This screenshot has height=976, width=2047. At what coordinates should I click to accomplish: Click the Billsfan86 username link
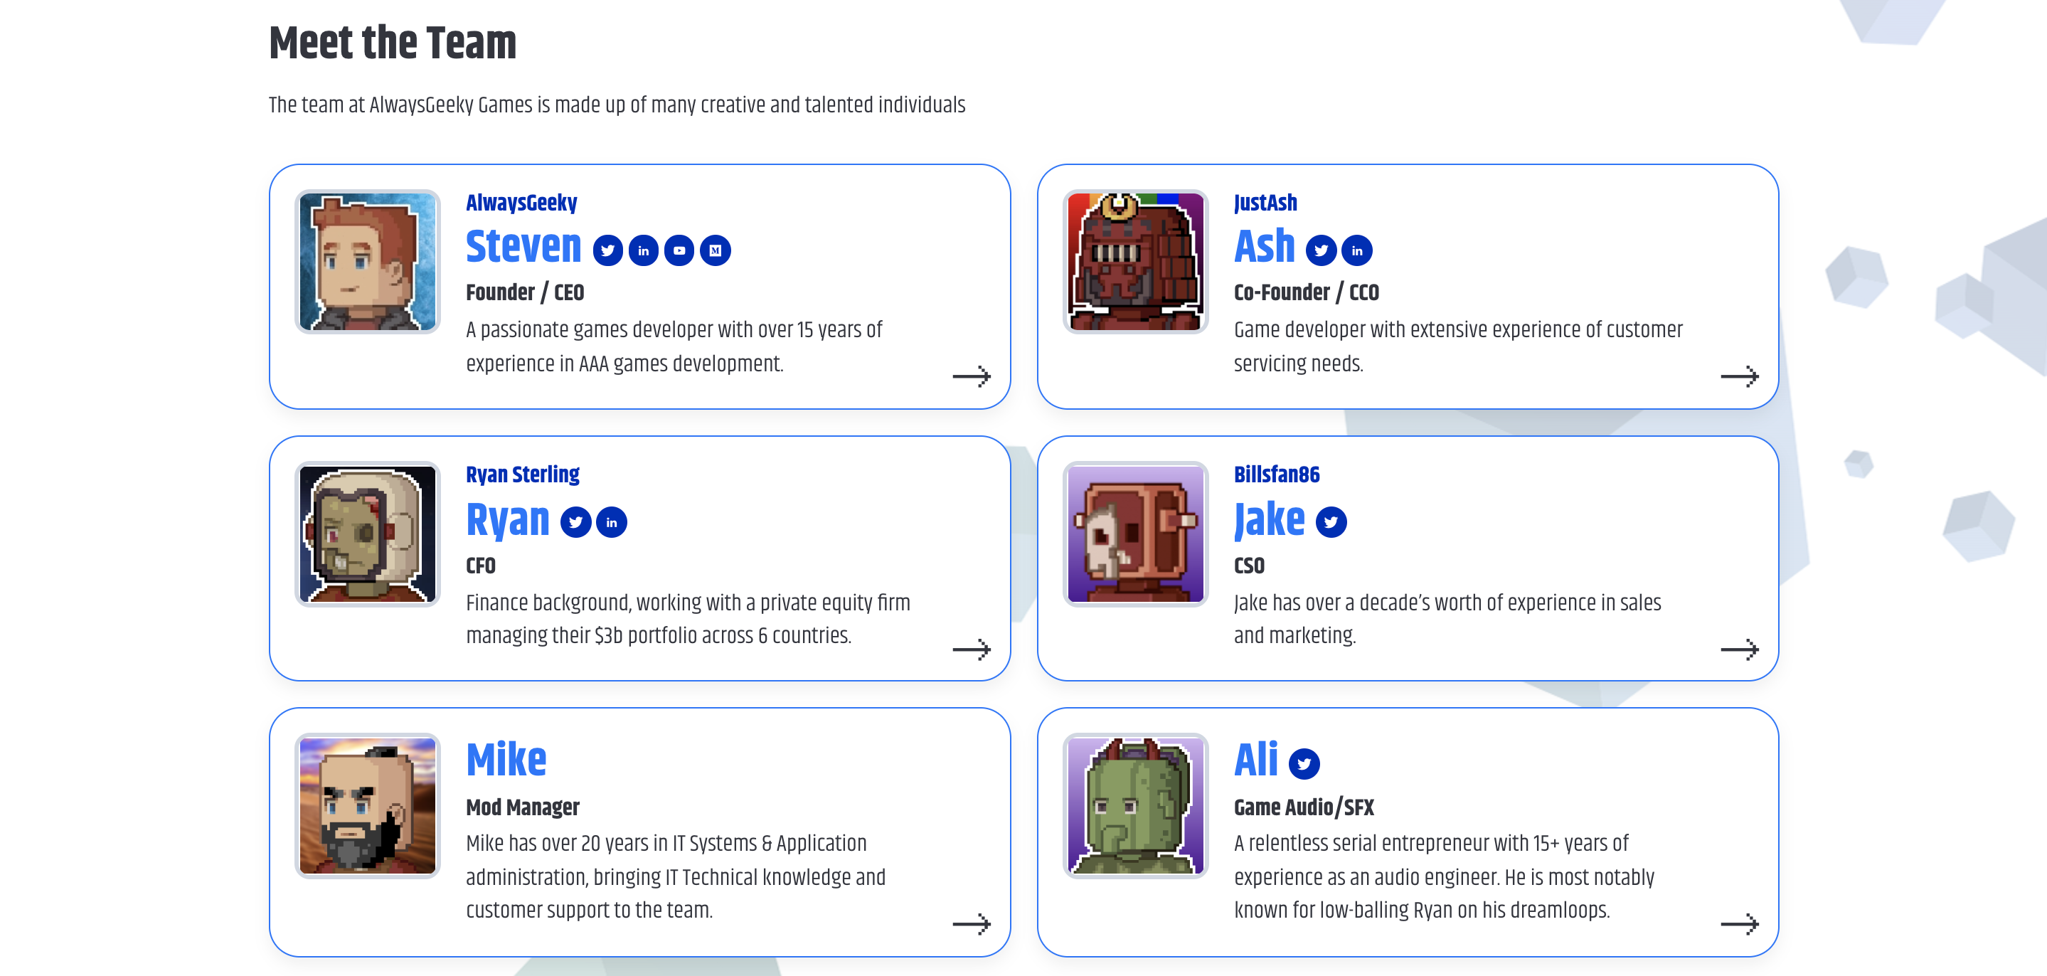tap(1276, 474)
